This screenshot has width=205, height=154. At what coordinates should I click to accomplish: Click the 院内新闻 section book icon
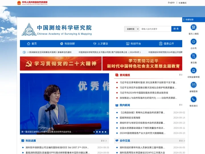coord(117,105)
